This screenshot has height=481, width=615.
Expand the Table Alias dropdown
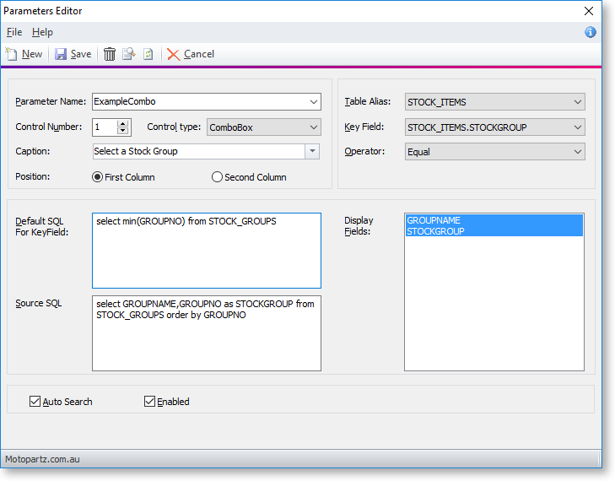pyautogui.click(x=577, y=102)
